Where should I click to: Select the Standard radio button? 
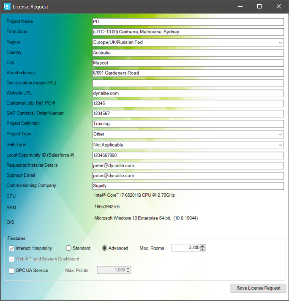point(68,248)
